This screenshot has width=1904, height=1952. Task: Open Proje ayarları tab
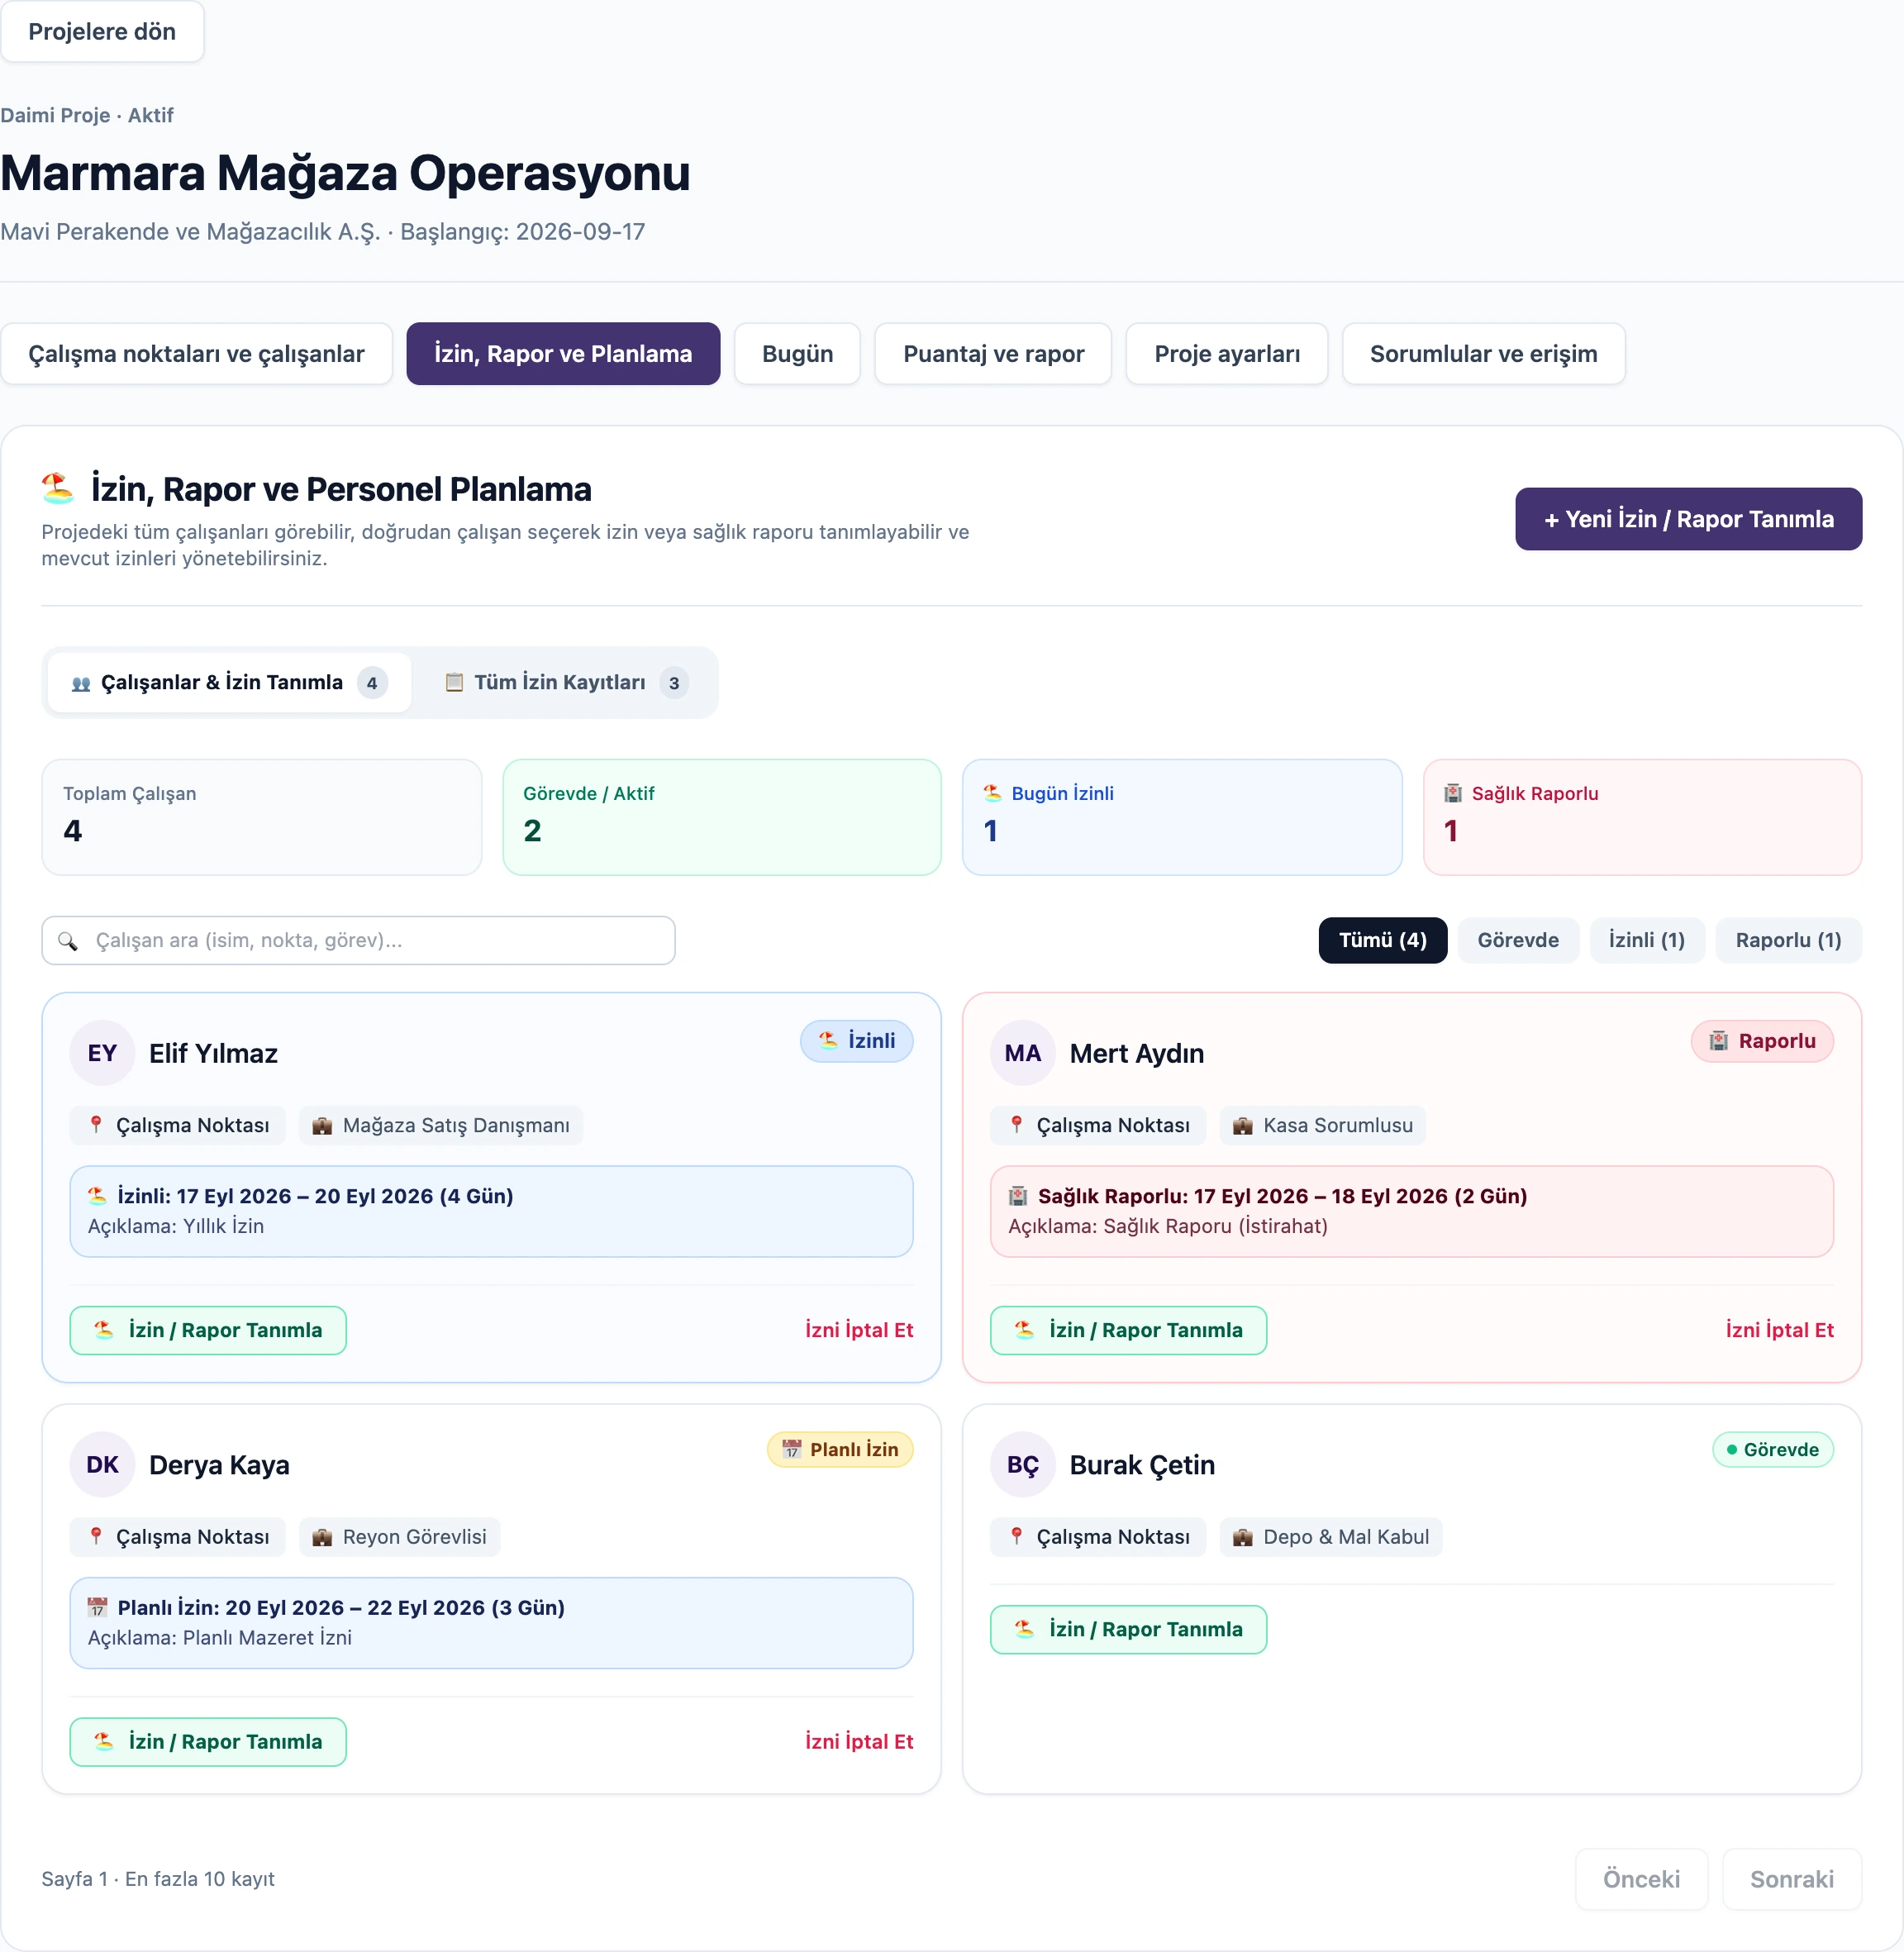[x=1227, y=354]
